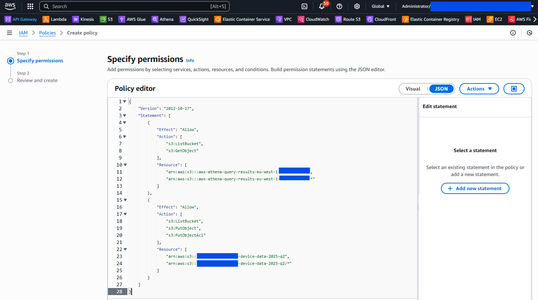
Task: Open the info panel circle icon
Action: click(x=513, y=33)
